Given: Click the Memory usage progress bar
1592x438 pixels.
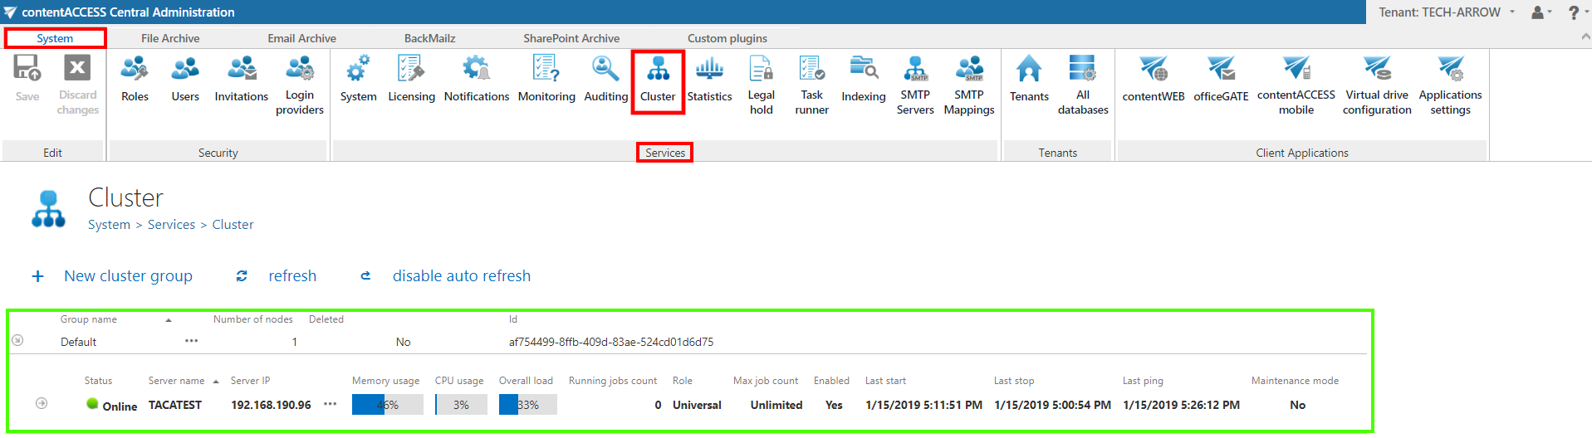Looking at the screenshot, I should click(x=387, y=405).
